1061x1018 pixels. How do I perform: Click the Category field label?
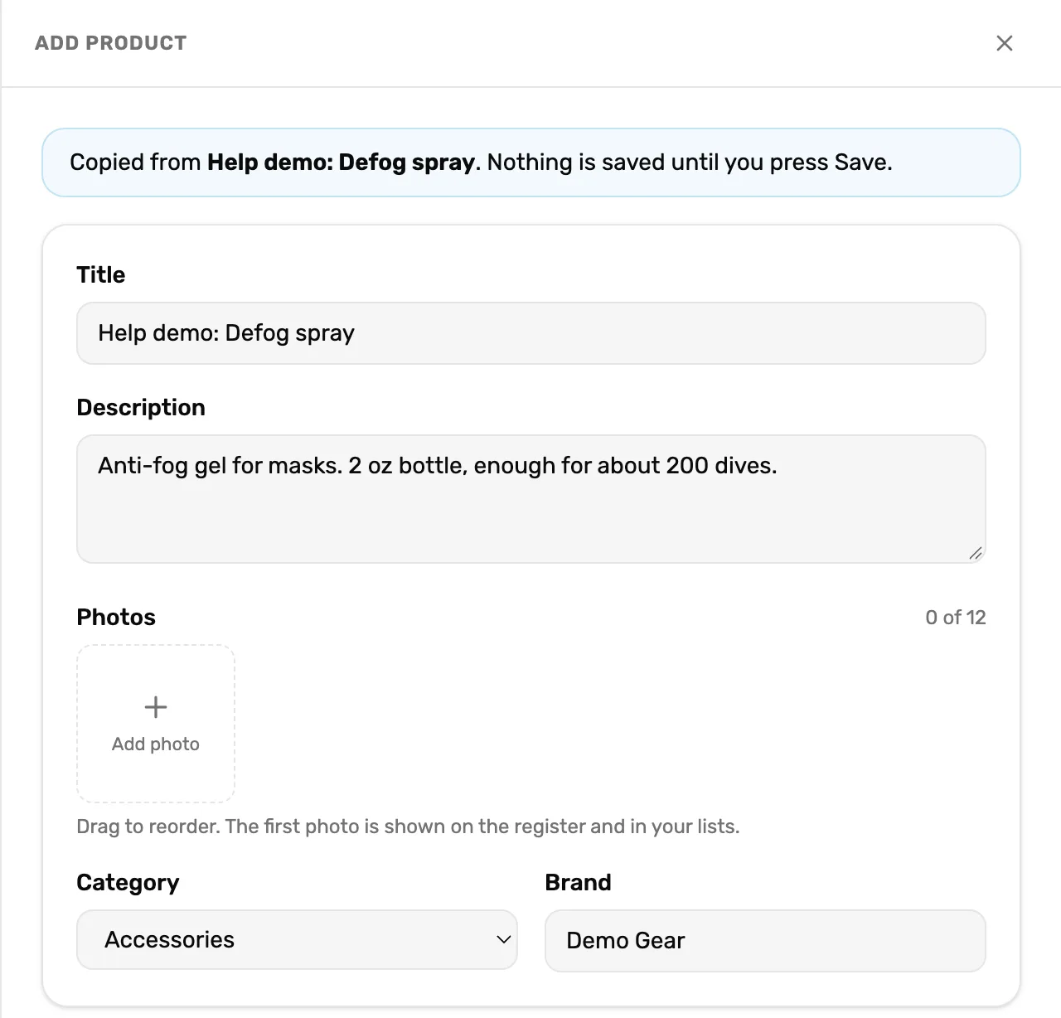click(128, 883)
